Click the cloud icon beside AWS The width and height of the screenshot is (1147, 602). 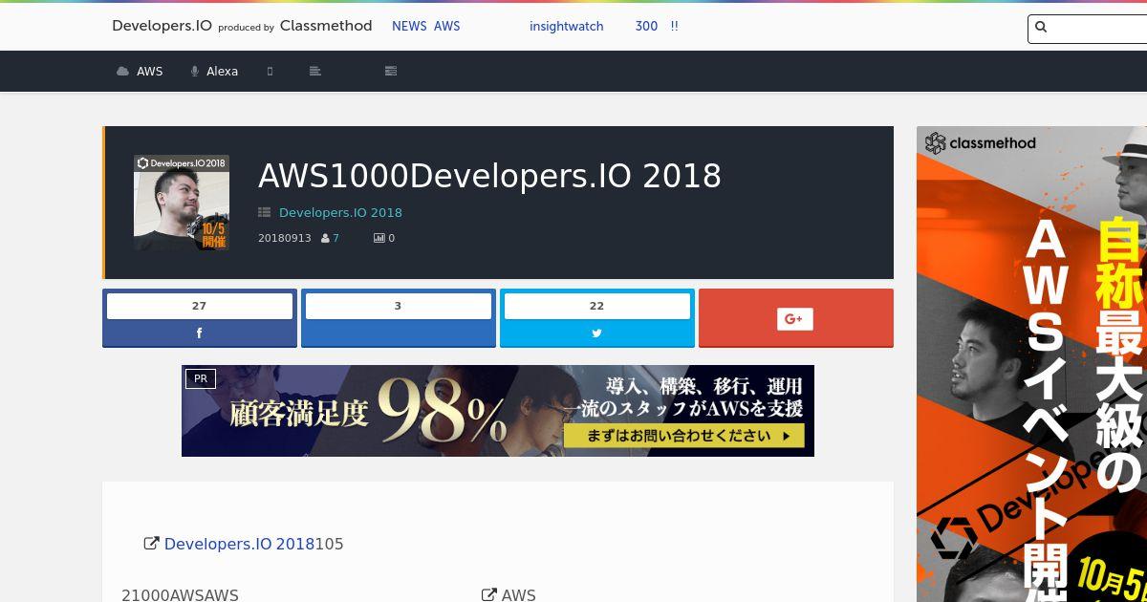click(x=122, y=72)
